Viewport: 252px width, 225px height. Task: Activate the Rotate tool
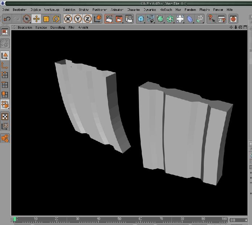click(56, 19)
